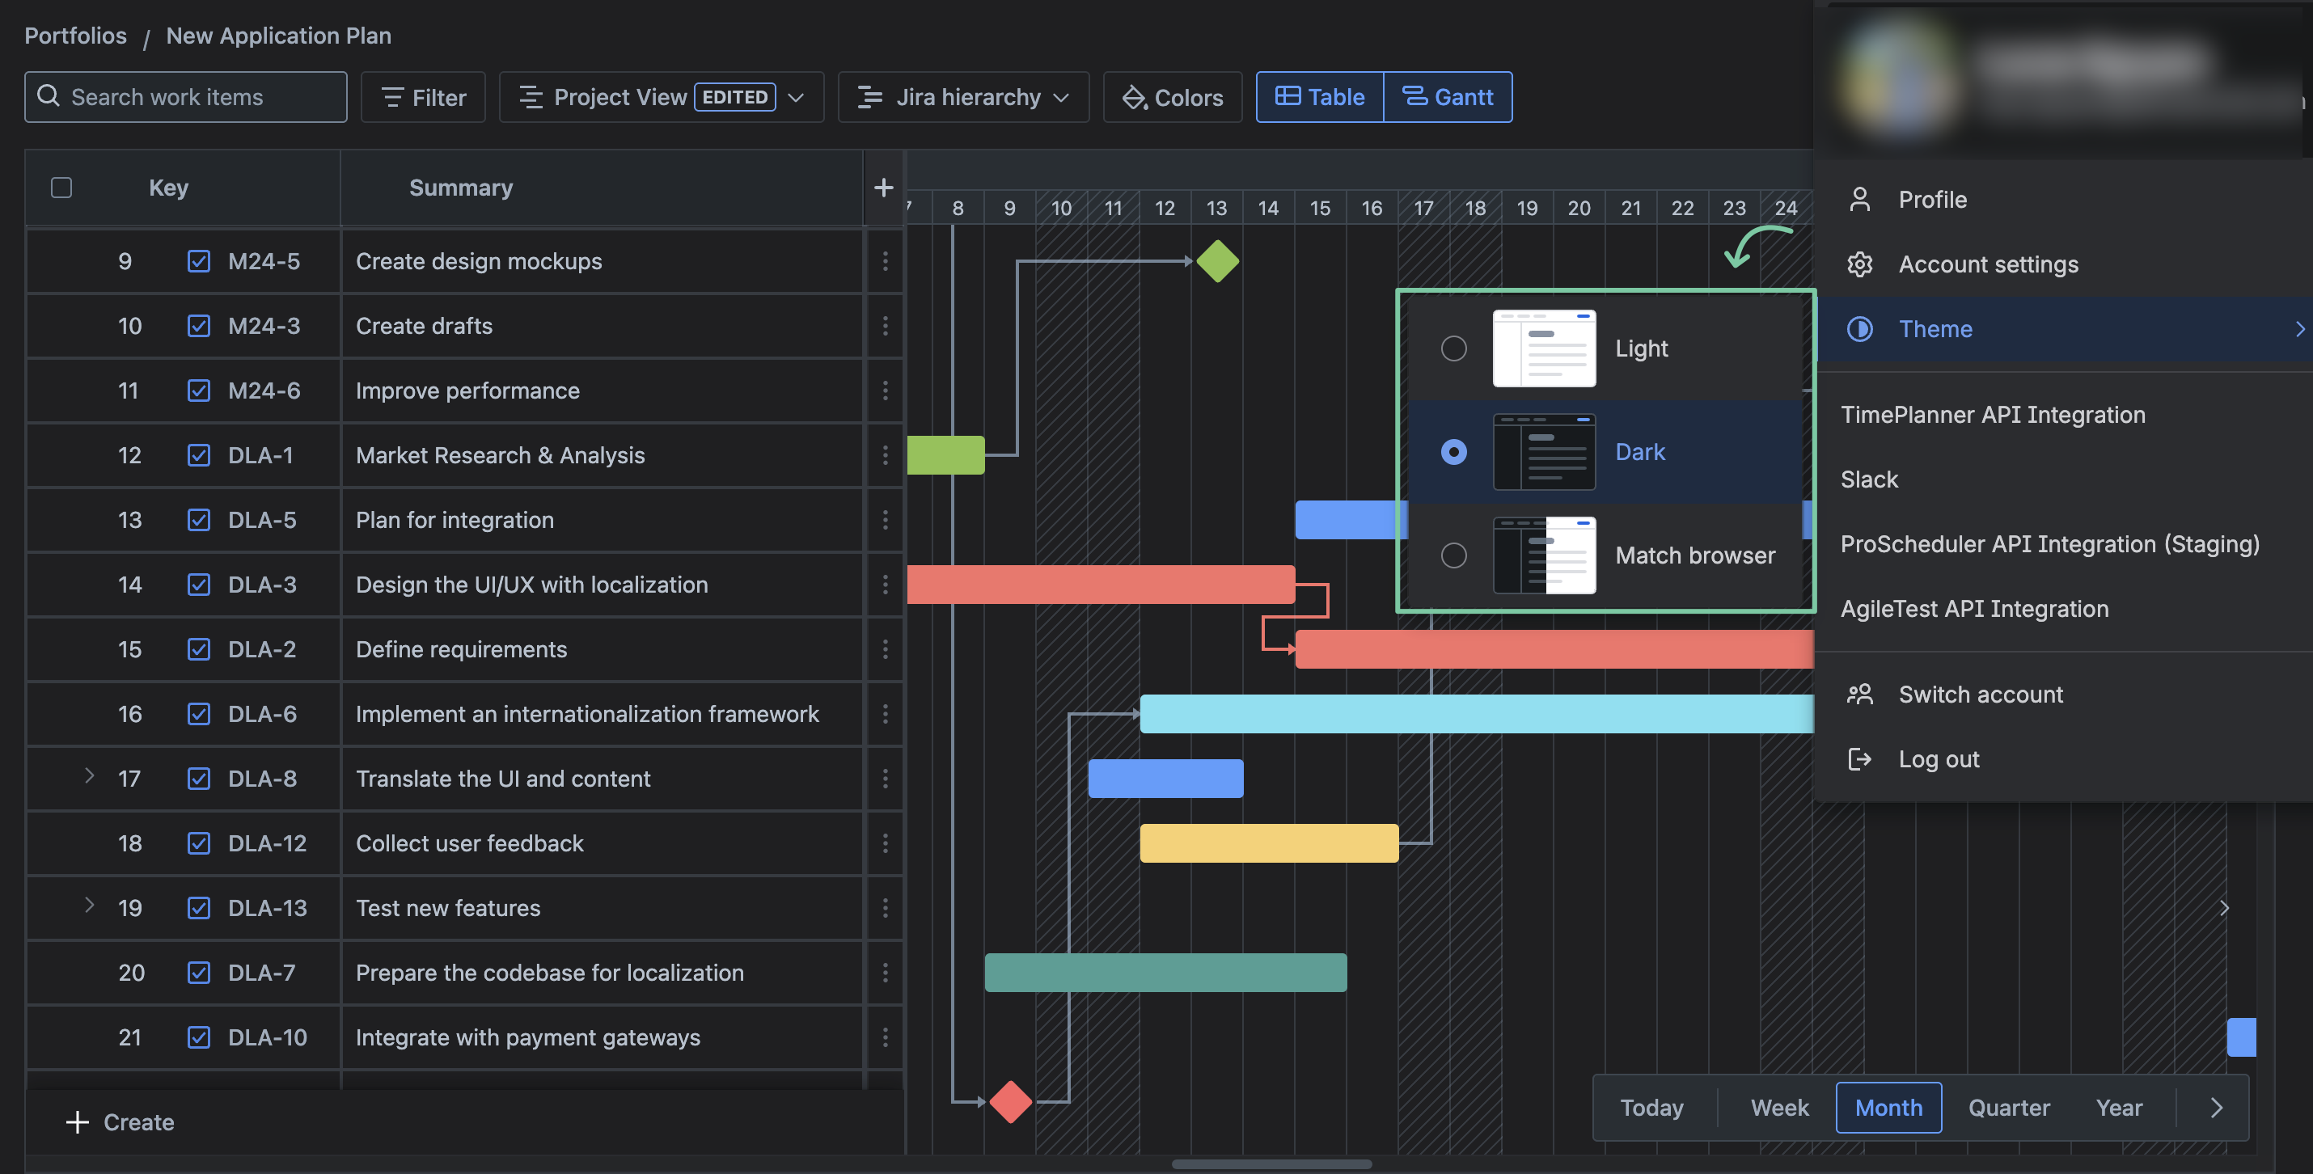The height and width of the screenshot is (1174, 2313).
Task: Click the yellow Collect user feedback bar
Action: click(x=1268, y=842)
